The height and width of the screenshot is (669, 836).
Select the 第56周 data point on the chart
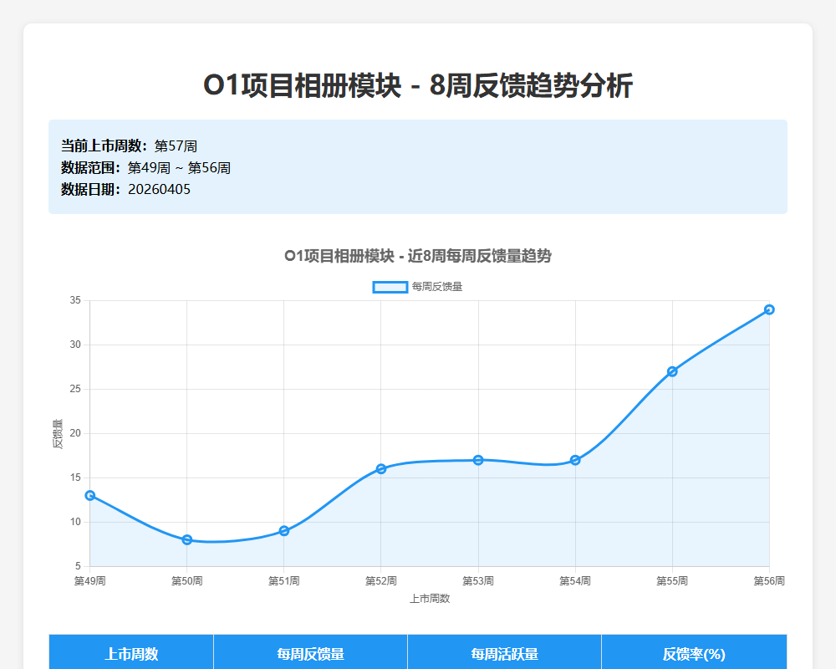pos(769,309)
